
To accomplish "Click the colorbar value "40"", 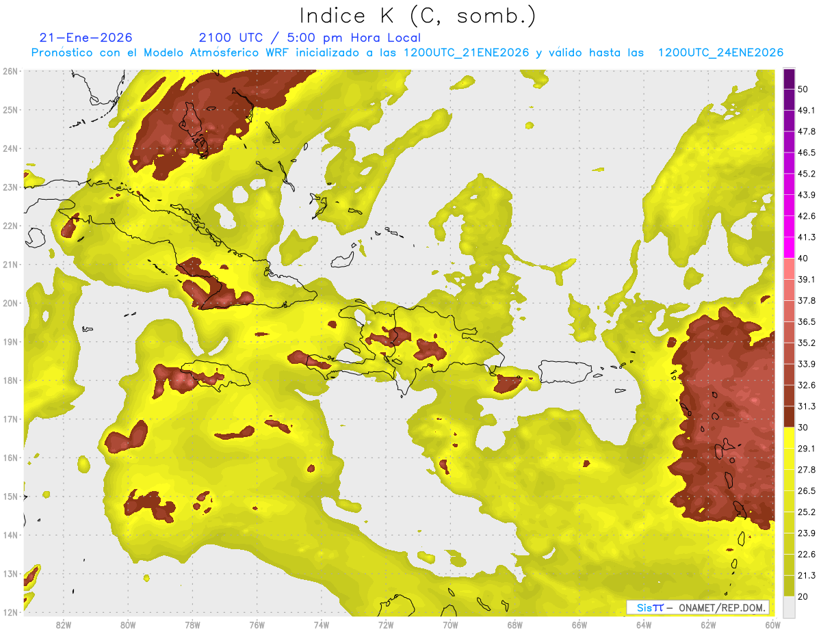I will coord(803,258).
